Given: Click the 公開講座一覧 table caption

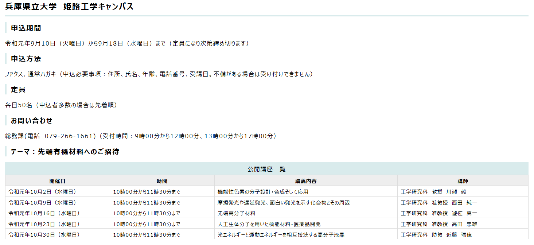Looking at the screenshot, I should tap(266, 169).
